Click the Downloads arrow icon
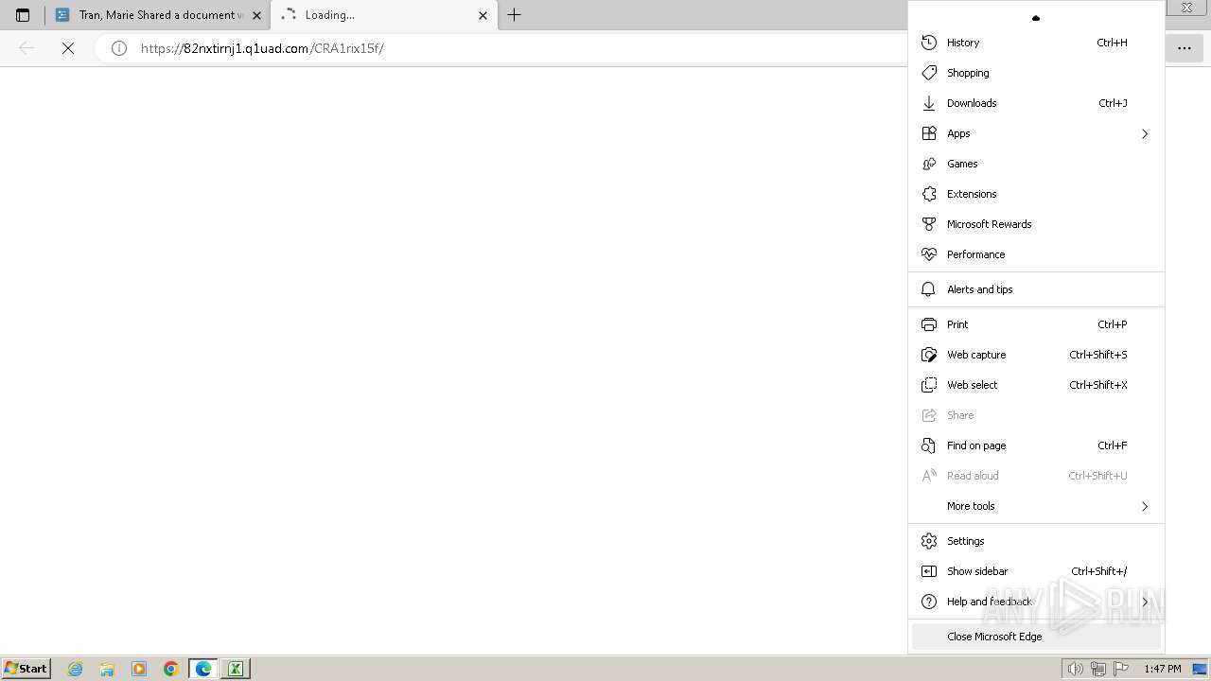This screenshot has height=681, width=1211. pyautogui.click(x=929, y=103)
